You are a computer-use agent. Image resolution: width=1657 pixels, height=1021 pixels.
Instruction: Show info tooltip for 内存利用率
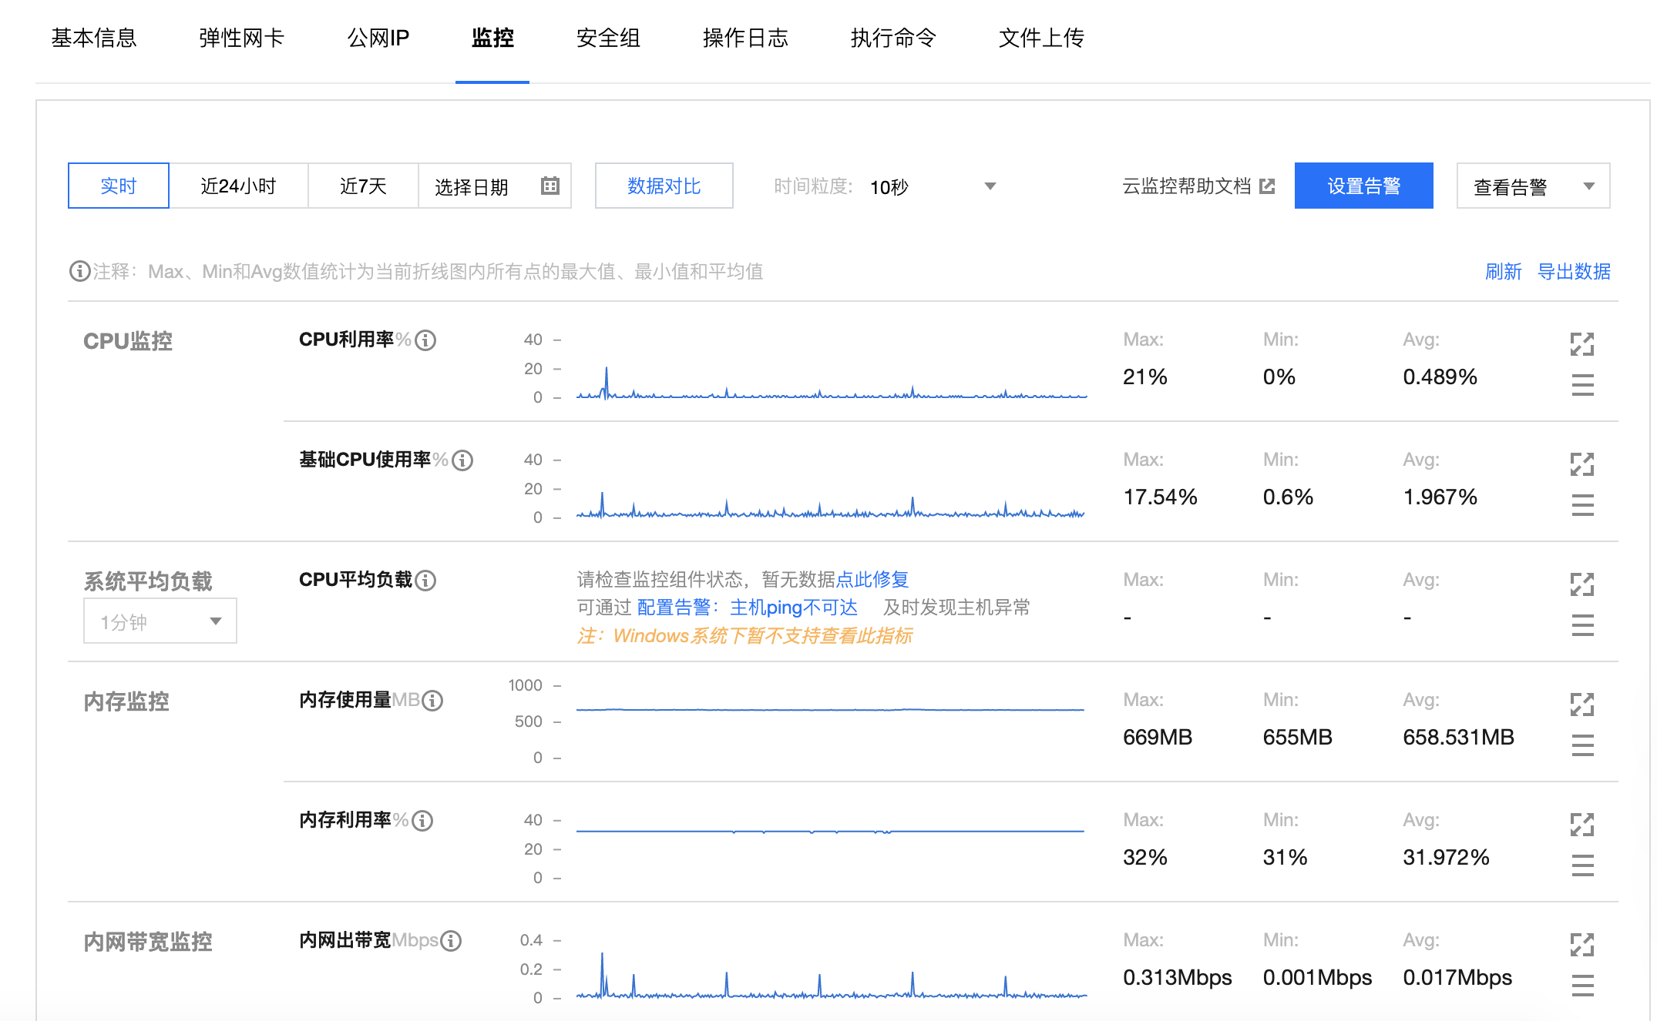[x=422, y=821]
